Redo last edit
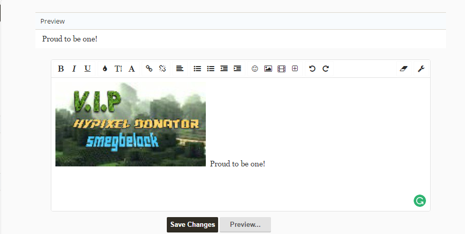465x234 pixels. (x=325, y=69)
